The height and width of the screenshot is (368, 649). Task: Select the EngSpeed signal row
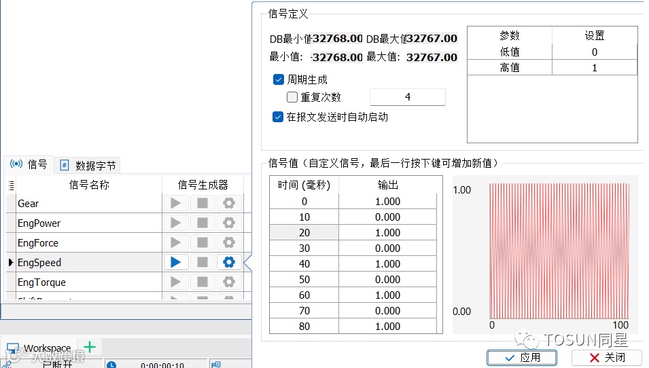click(x=89, y=263)
